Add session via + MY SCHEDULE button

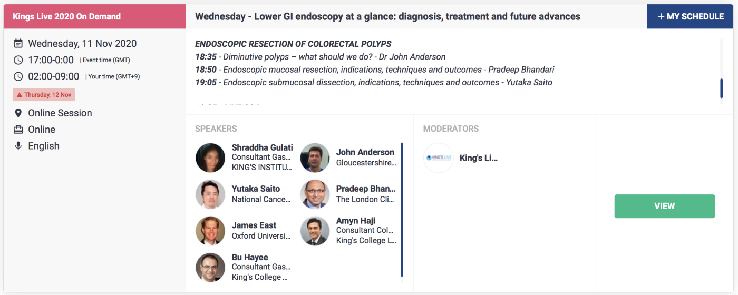(691, 16)
